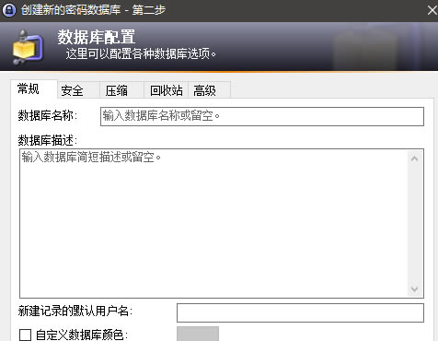Click the description scrollbar down arrow
Viewport: 438px width, 341px height.
click(x=415, y=289)
